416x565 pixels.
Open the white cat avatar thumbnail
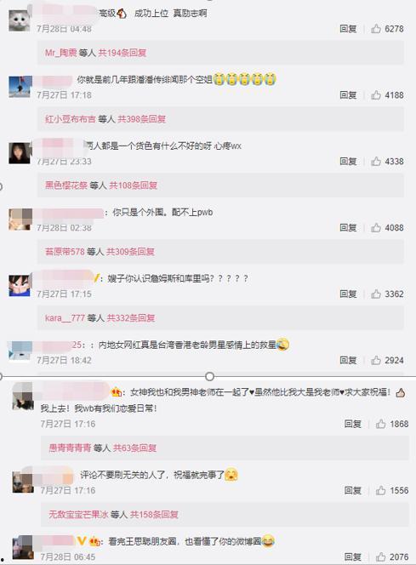20,20
